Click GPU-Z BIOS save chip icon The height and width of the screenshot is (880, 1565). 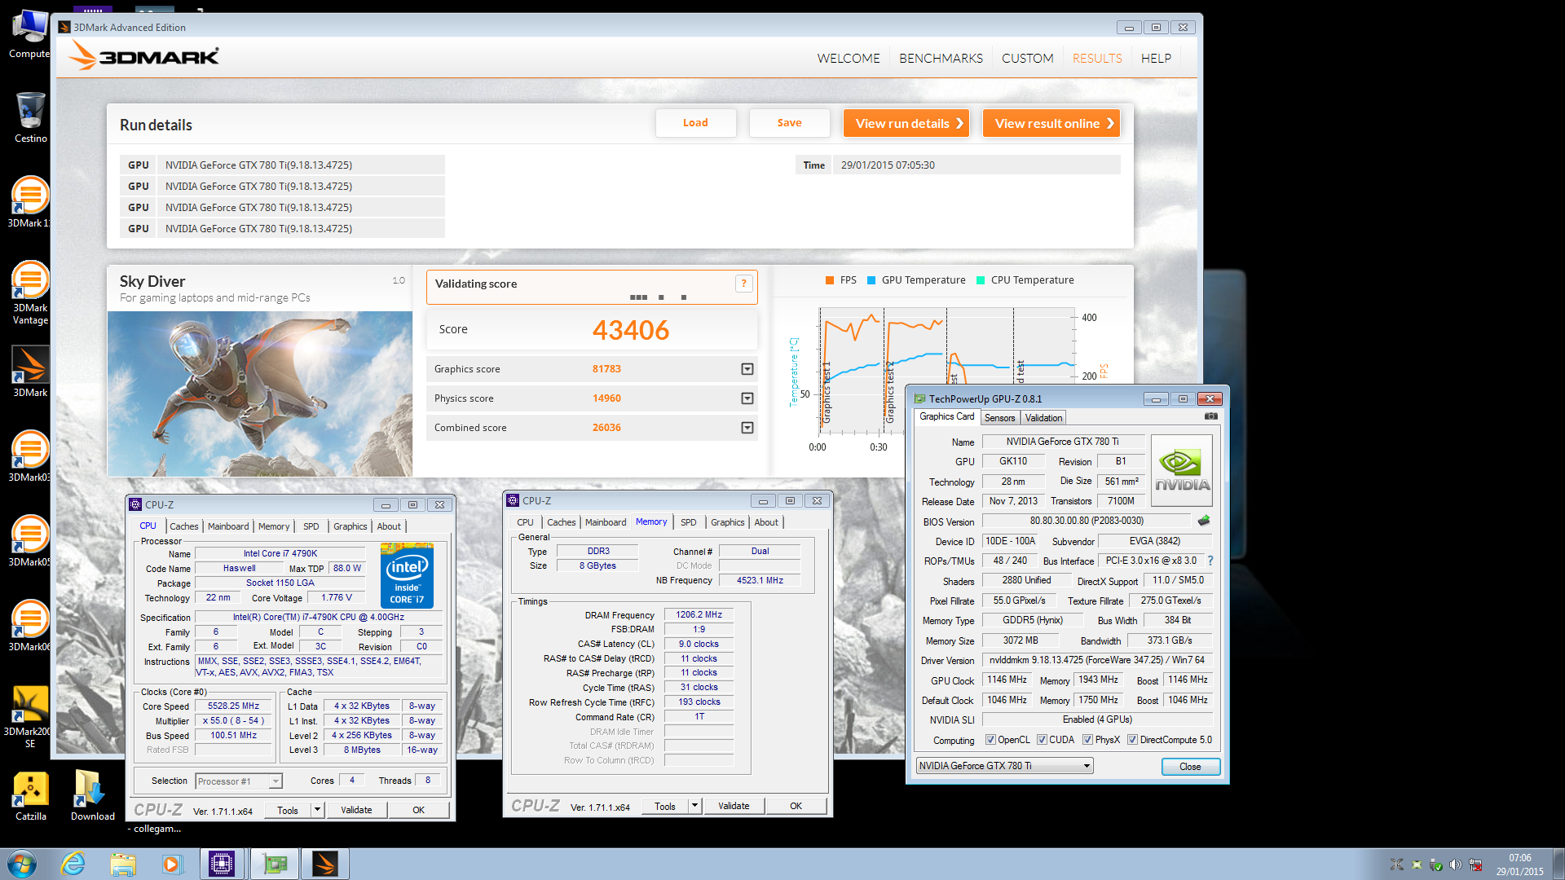tap(1204, 521)
